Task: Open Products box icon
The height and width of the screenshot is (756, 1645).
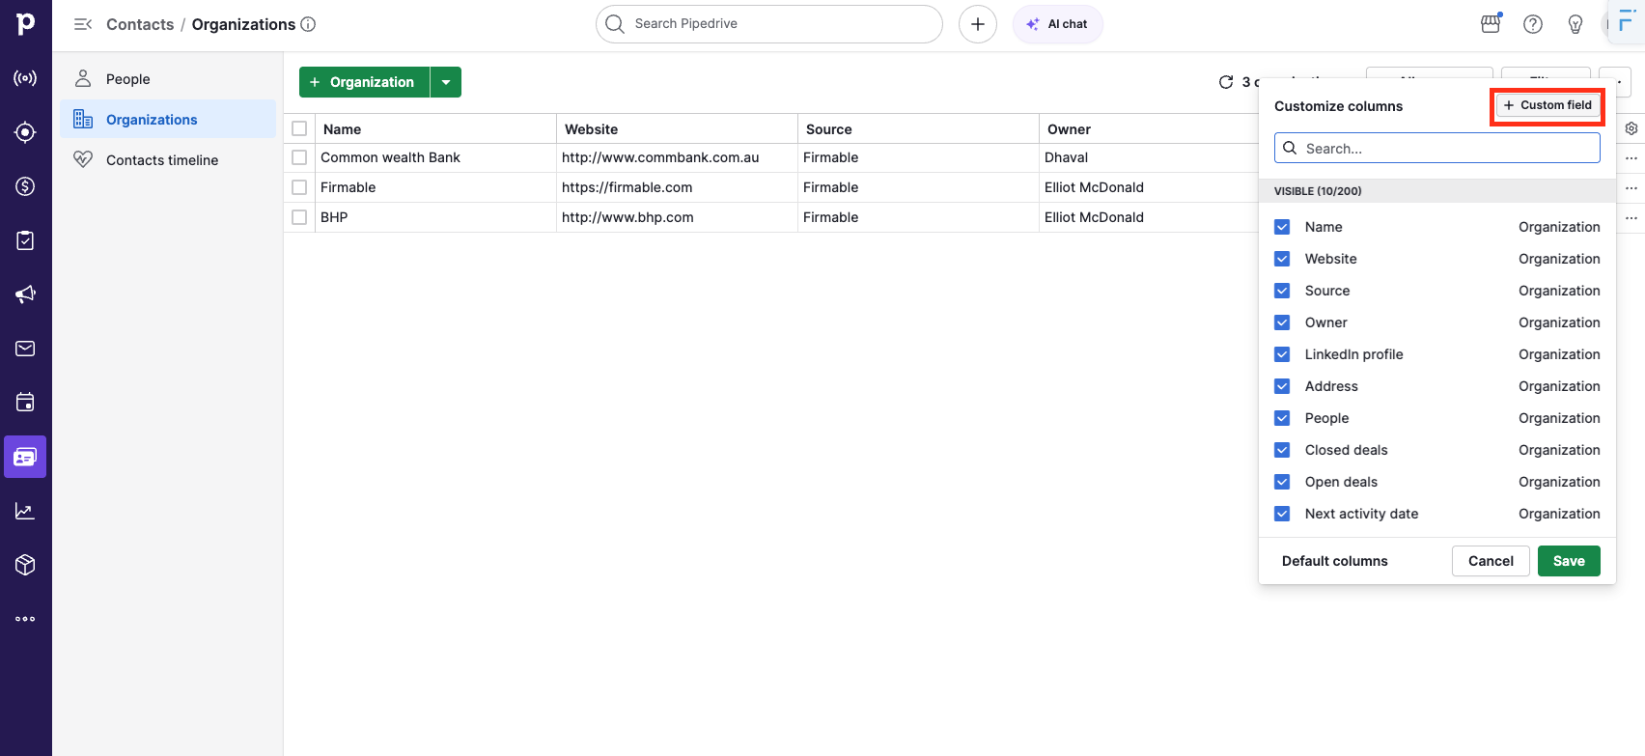Action: pyautogui.click(x=25, y=565)
